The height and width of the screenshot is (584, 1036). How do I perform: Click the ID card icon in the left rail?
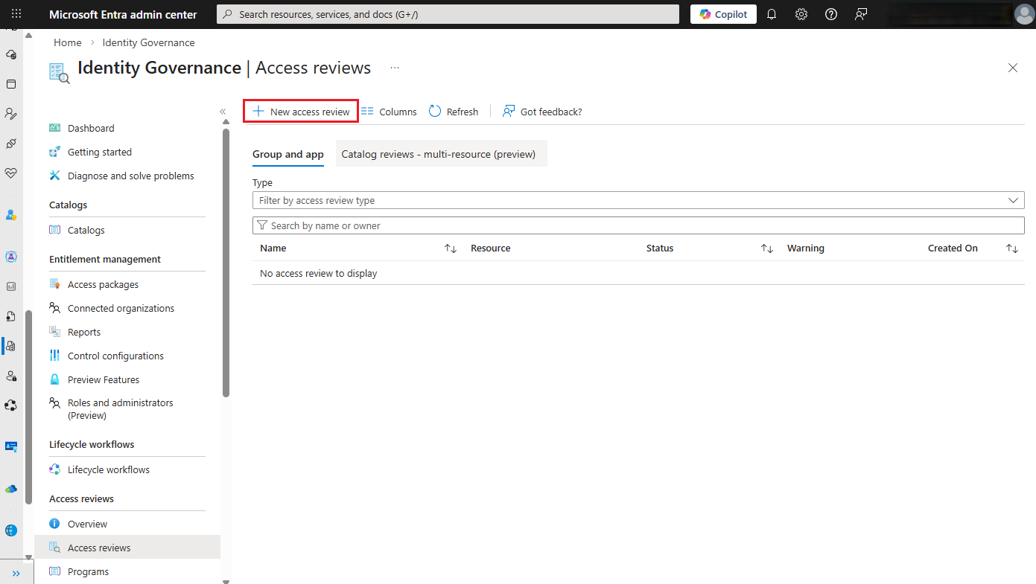(x=11, y=446)
